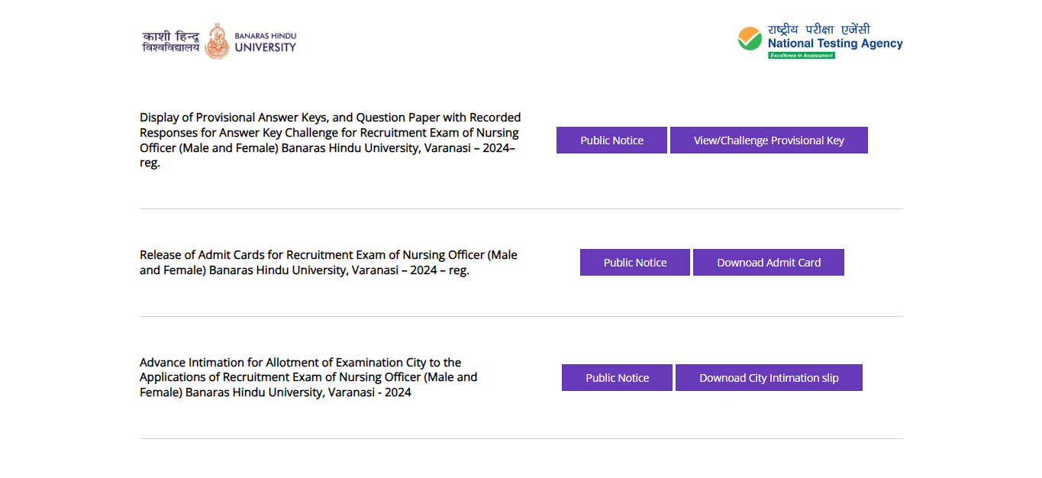1042x478 pixels.
Task: Click the 'BANARAS HINDU UNIVERSITY' English logo text
Action: pos(265,42)
